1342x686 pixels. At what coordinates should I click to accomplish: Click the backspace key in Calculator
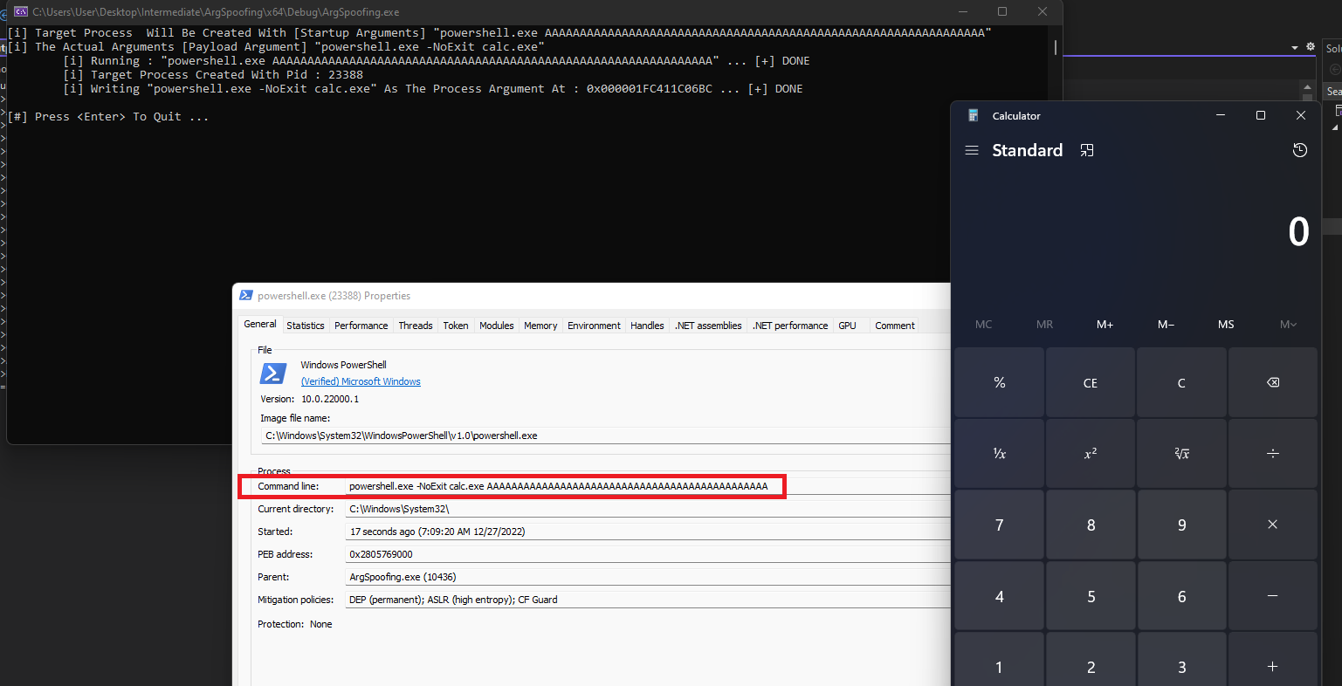click(x=1272, y=382)
